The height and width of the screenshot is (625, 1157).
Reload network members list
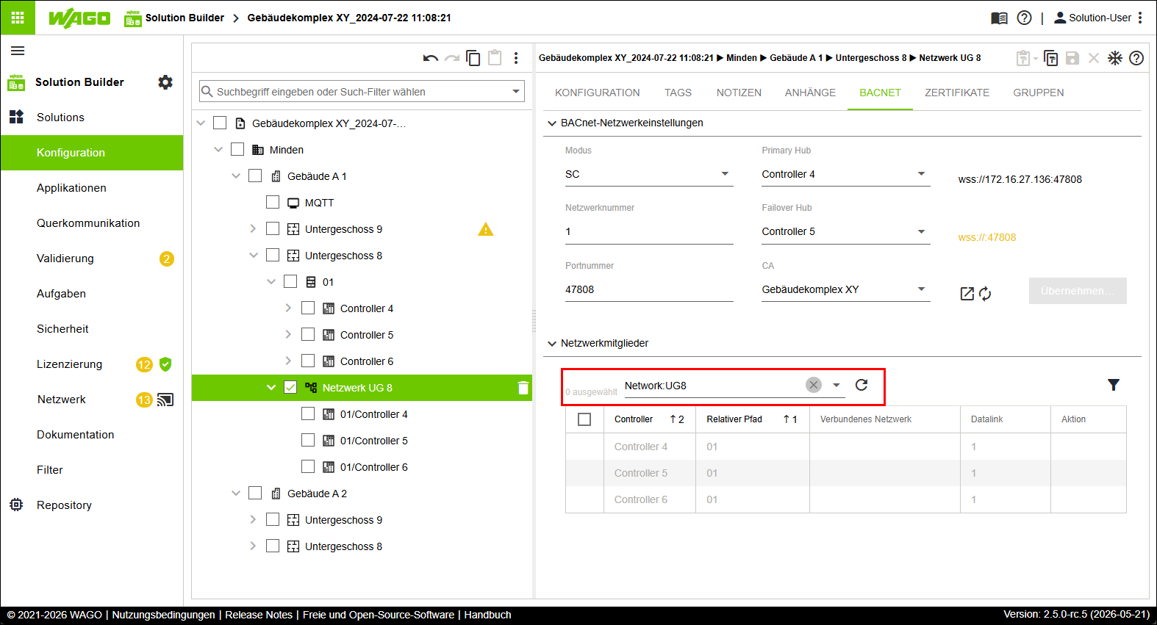(x=862, y=385)
